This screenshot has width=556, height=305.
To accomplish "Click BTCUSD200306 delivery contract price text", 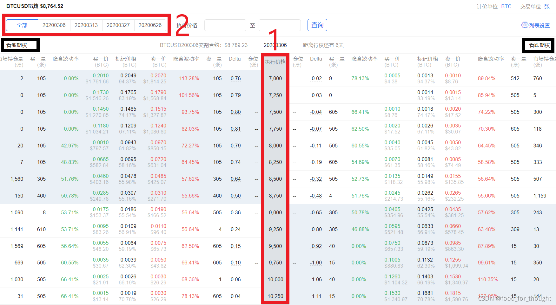I will pyautogui.click(x=204, y=45).
